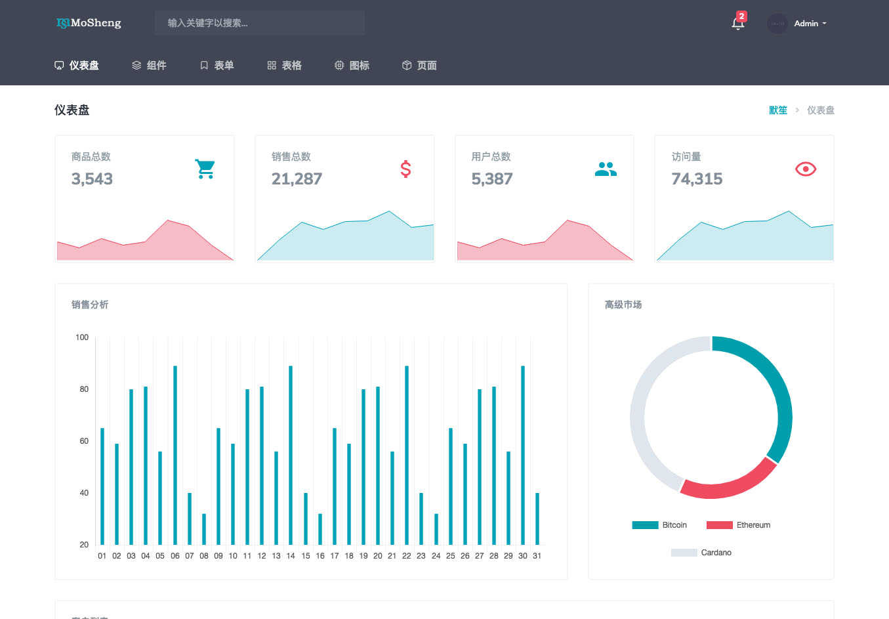Click the bar for day 06

point(175,456)
